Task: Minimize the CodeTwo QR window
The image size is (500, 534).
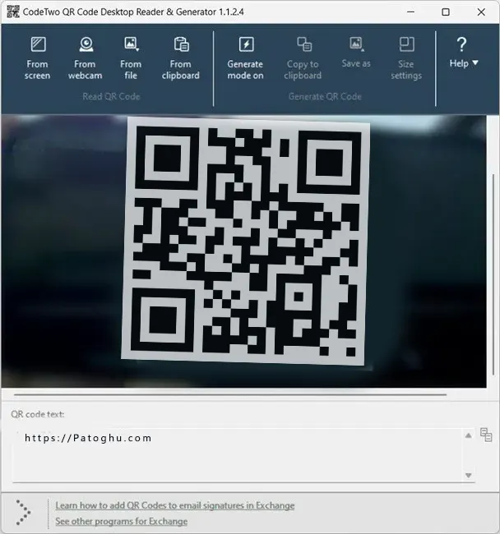Action: (410, 12)
